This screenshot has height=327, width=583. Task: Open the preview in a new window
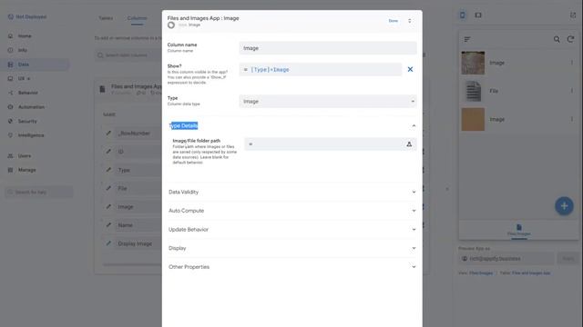573,15
